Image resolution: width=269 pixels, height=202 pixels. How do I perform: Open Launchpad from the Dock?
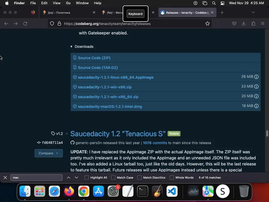[x=40, y=191]
